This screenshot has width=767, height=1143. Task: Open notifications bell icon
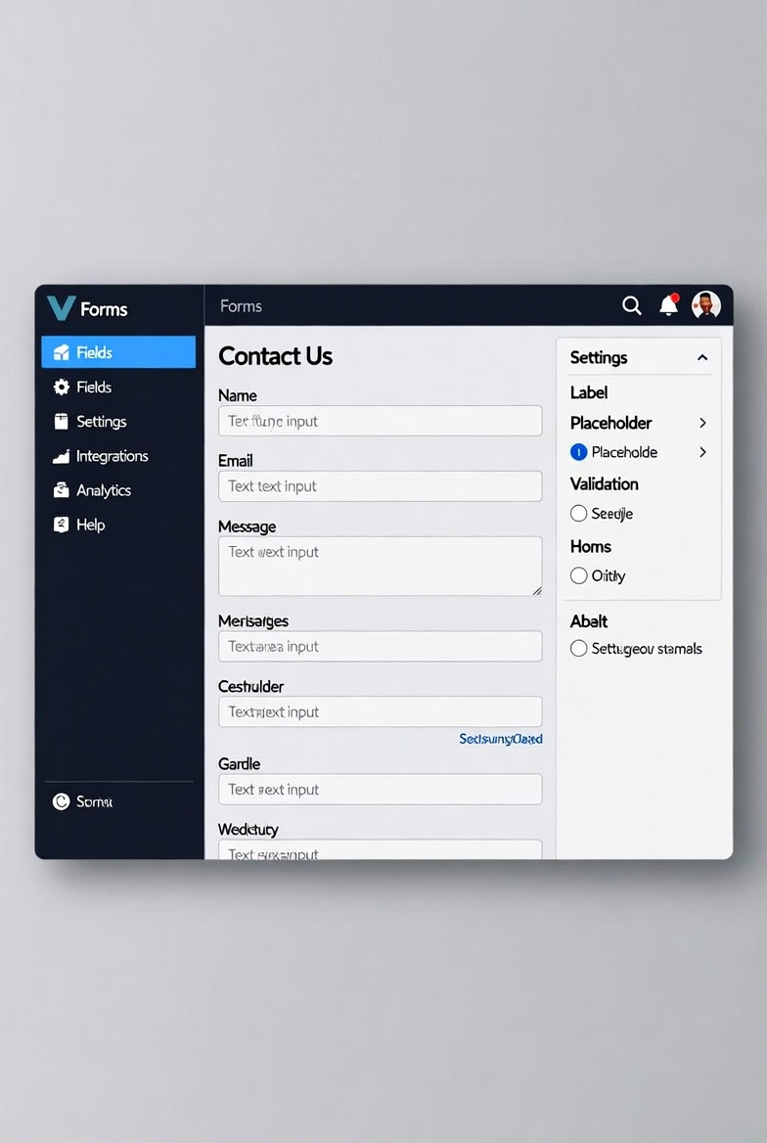coord(668,304)
